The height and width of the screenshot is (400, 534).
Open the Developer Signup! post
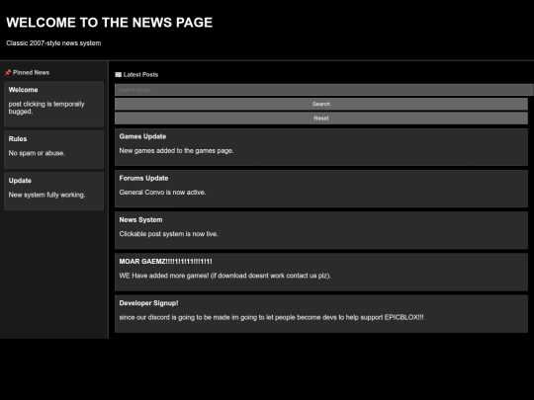pos(321,314)
